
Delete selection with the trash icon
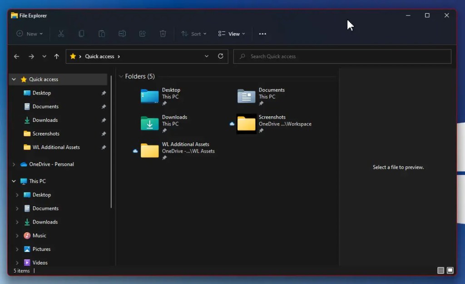point(163,34)
